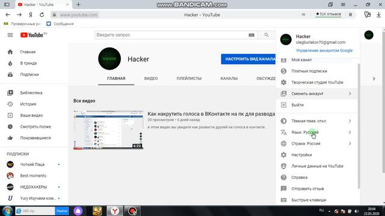Click the account menu scrollbar
This screenshot has width=385, height=216.
[359, 126]
